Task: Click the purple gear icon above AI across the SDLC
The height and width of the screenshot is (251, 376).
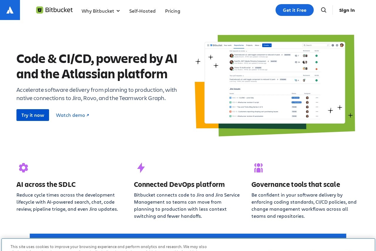Action: point(23,168)
